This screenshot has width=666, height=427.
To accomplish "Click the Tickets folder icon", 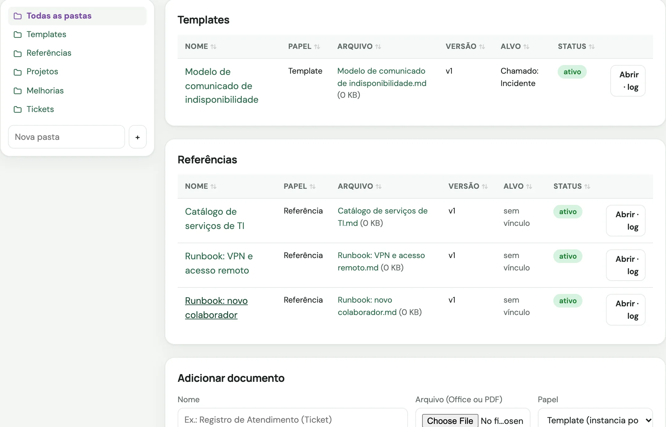I will pos(18,109).
